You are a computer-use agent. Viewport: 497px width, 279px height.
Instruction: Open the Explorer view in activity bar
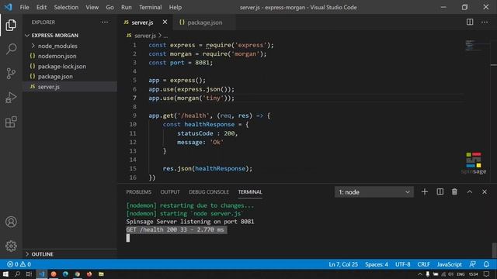point(11,25)
